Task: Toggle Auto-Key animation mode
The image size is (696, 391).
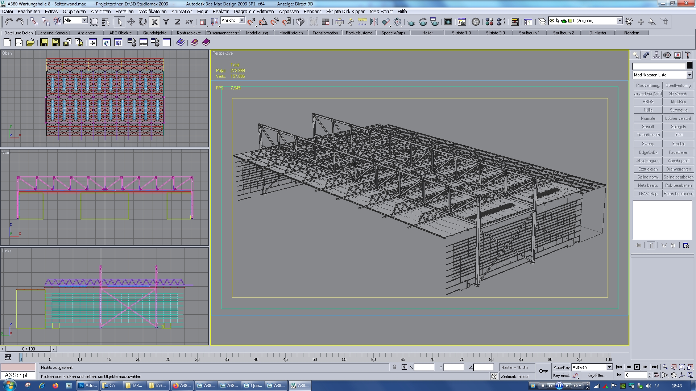Action: (561, 367)
